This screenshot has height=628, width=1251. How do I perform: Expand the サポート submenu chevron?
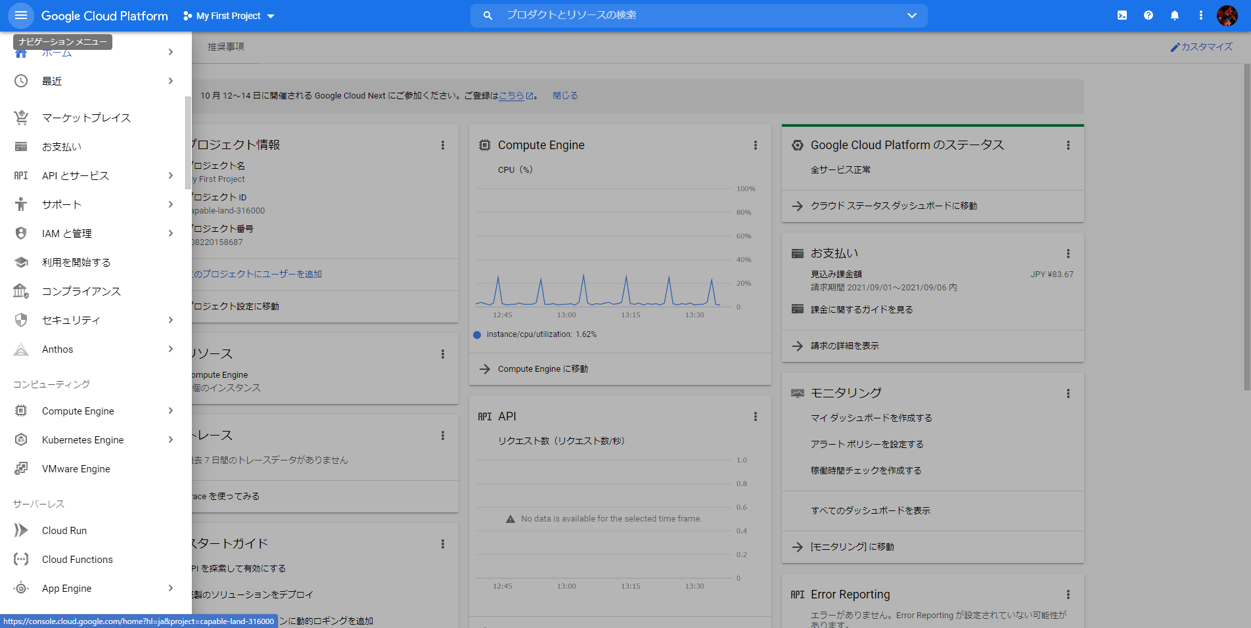point(170,204)
